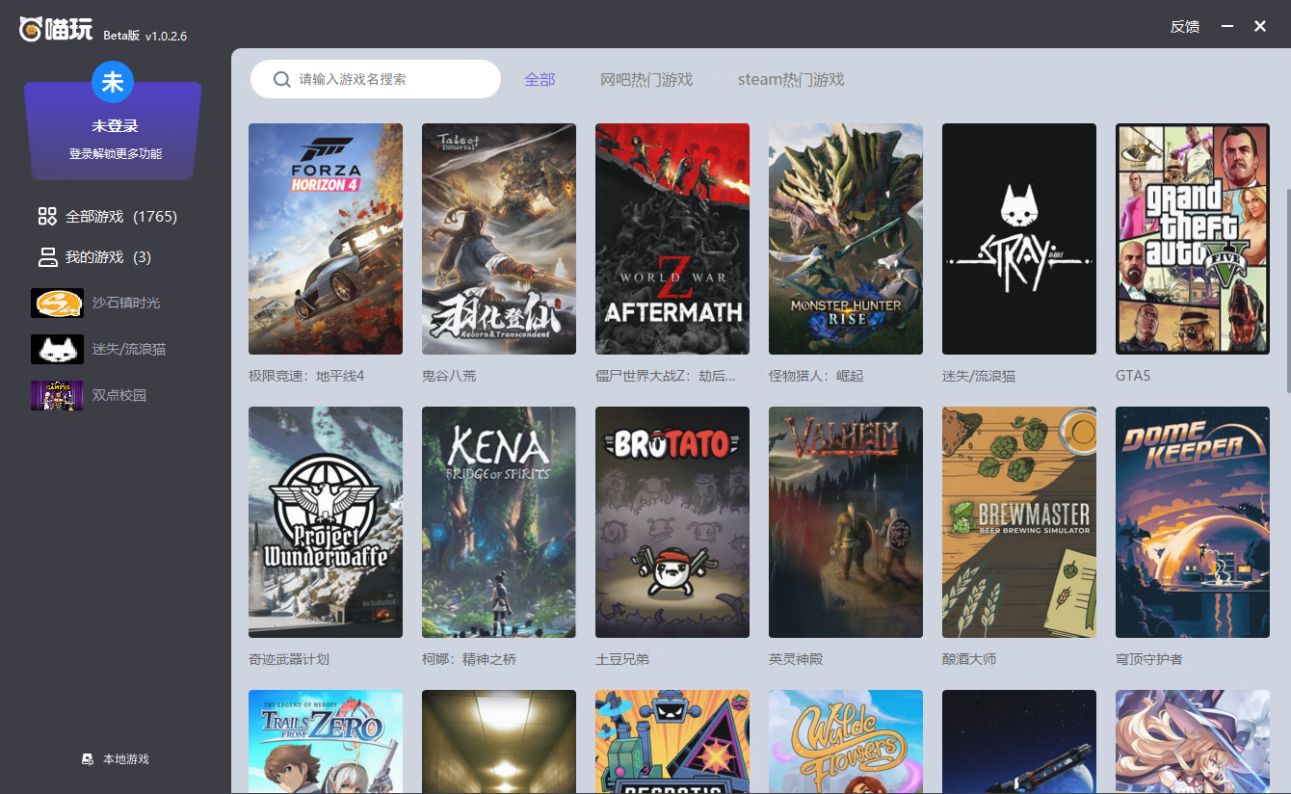Open All Games grid icon
Viewport: 1291px width, 794px height.
click(47, 217)
